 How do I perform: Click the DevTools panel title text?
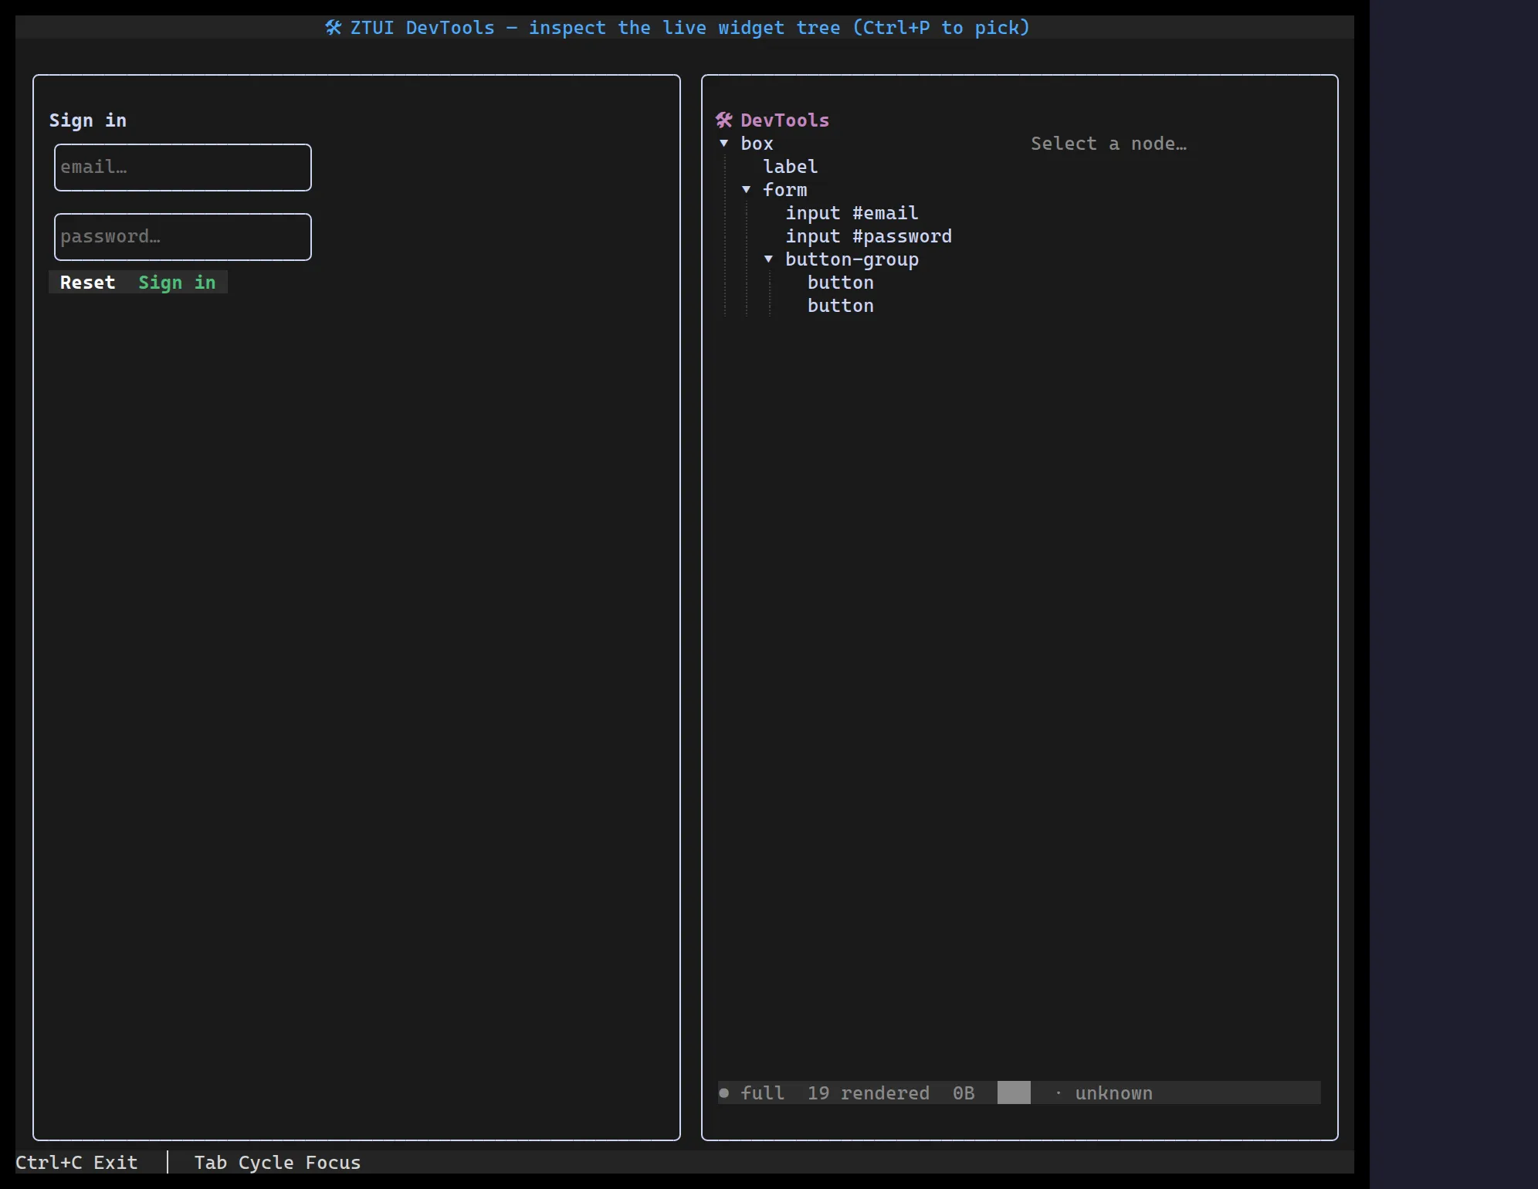pos(785,120)
